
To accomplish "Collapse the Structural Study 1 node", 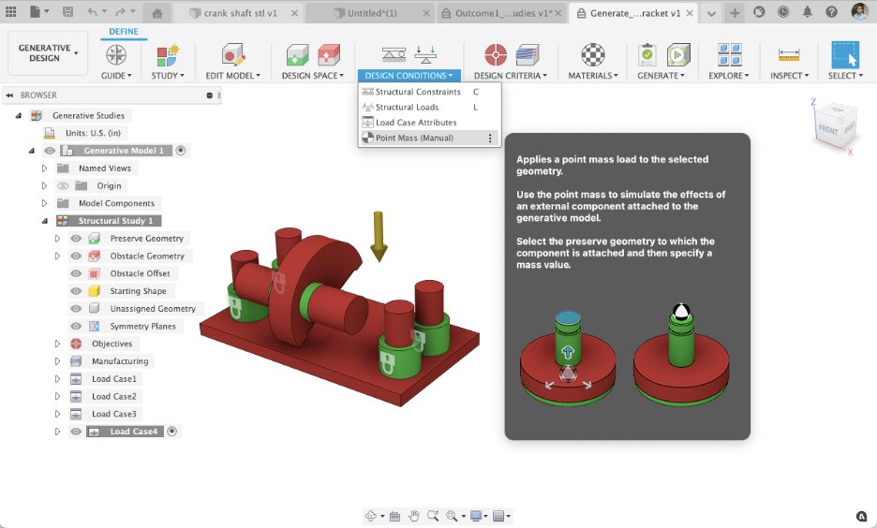I will (44, 221).
